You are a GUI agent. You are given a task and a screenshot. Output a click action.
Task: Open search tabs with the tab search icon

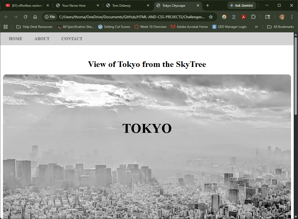coord(267,17)
